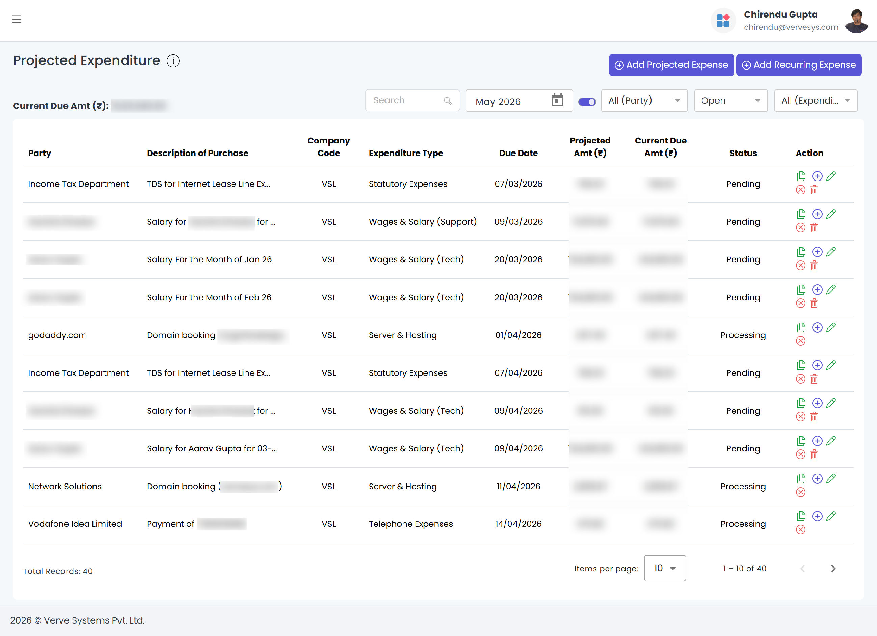Add payment on the 07/04/2026 TDS row

[x=817, y=365]
